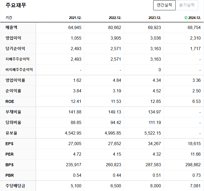Select EPS value 34,267
The image size is (204, 191).
pyautogui.click(x=155, y=144)
